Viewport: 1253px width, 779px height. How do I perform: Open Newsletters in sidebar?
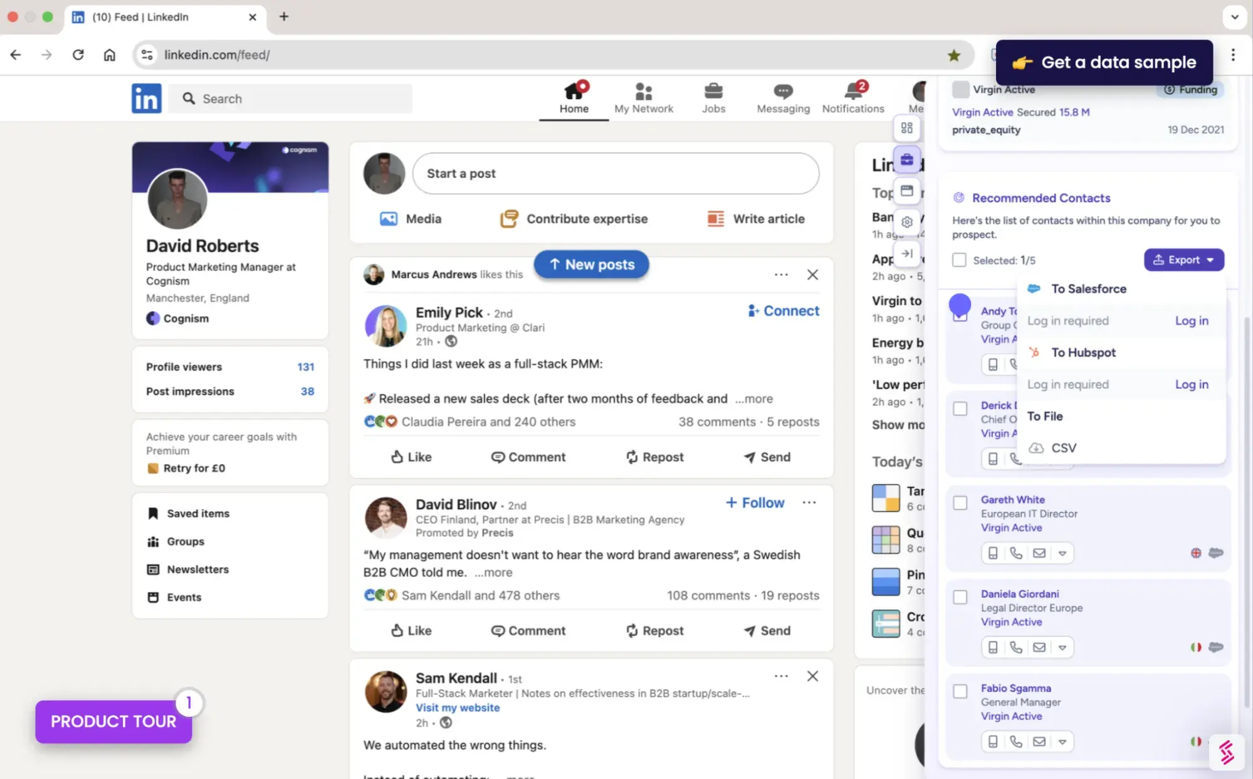click(x=188, y=569)
